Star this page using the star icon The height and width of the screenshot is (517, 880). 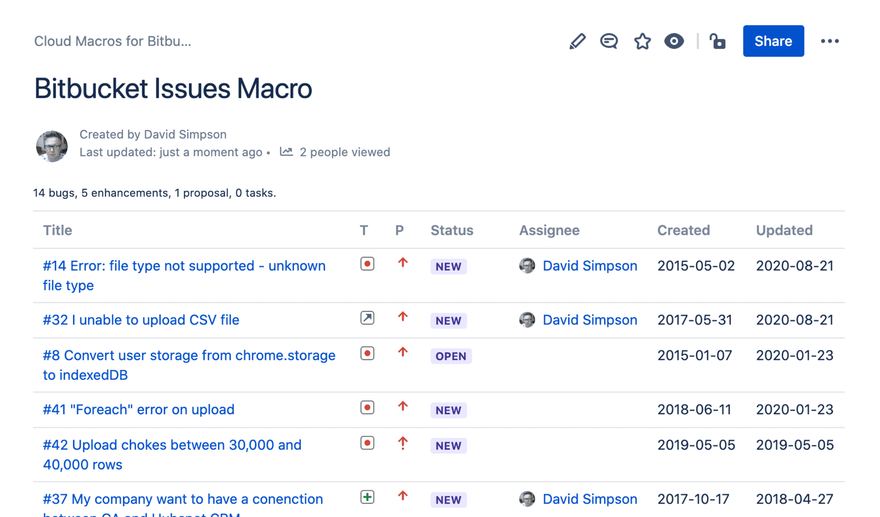(642, 41)
